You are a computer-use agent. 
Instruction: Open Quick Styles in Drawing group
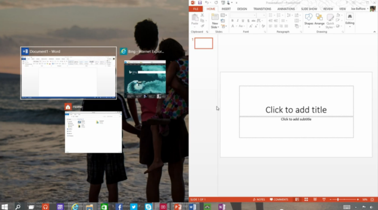click(x=330, y=21)
